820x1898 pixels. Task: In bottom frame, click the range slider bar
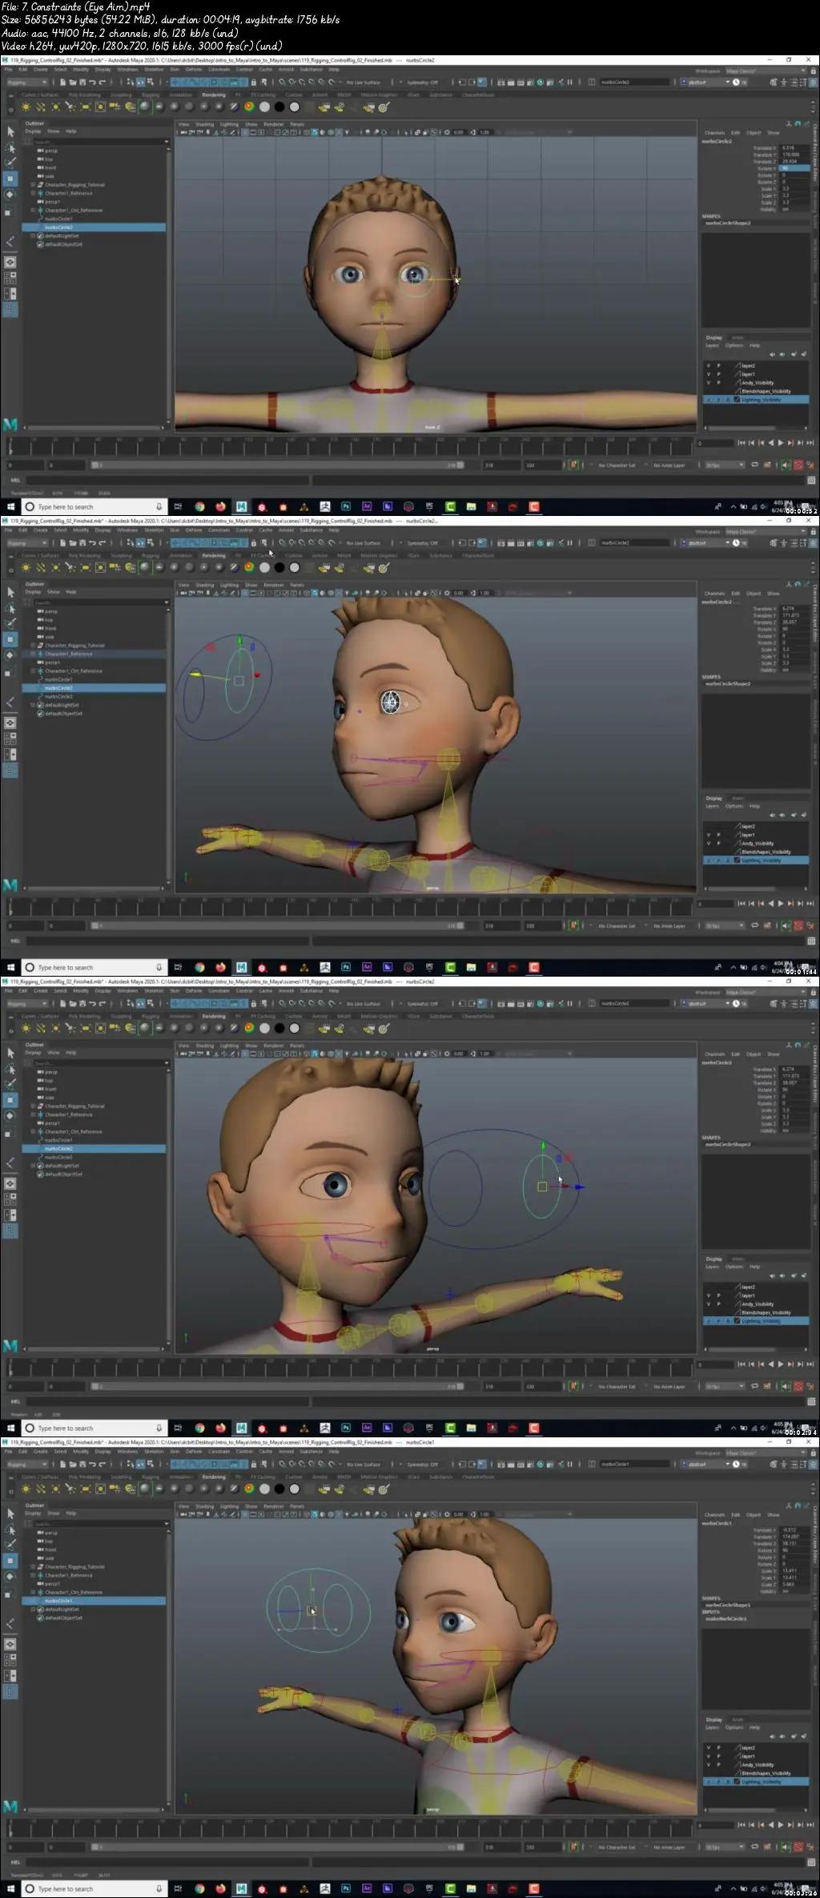pyautogui.click(x=276, y=1847)
